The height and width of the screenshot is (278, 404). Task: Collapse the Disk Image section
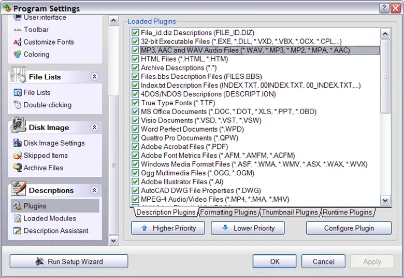pos(94,128)
